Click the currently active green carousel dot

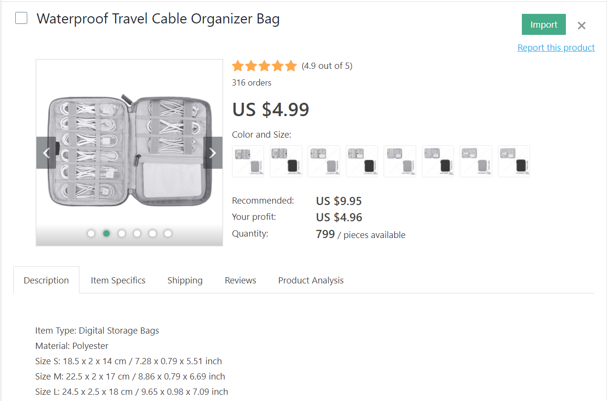click(x=106, y=233)
